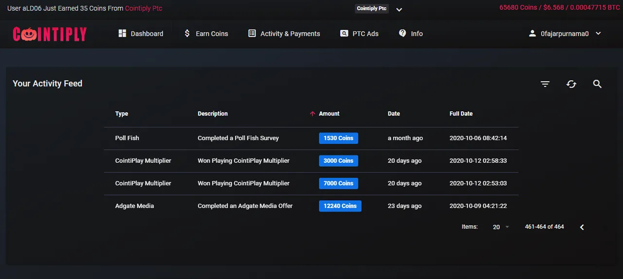Click the 3000 Coins badge
Viewport: 623px width, 279px height.
click(x=338, y=161)
